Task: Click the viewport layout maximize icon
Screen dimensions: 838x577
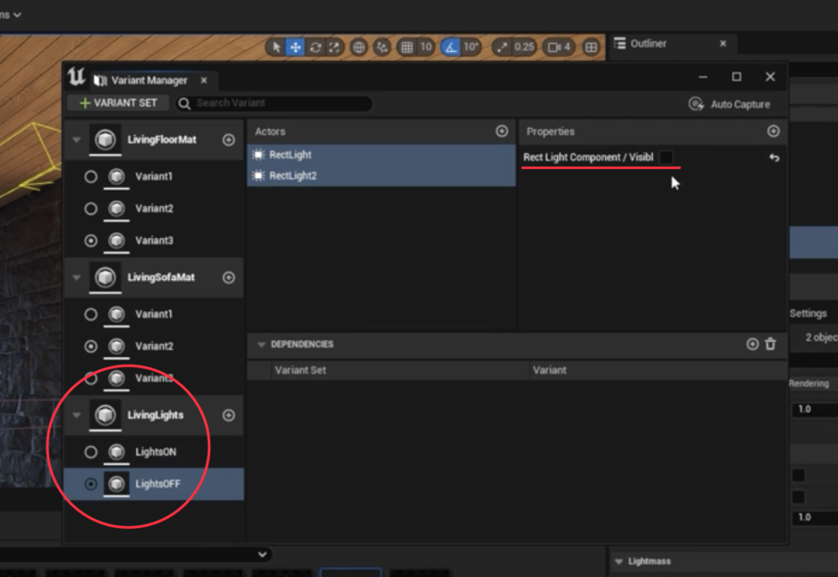Action: click(591, 47)
